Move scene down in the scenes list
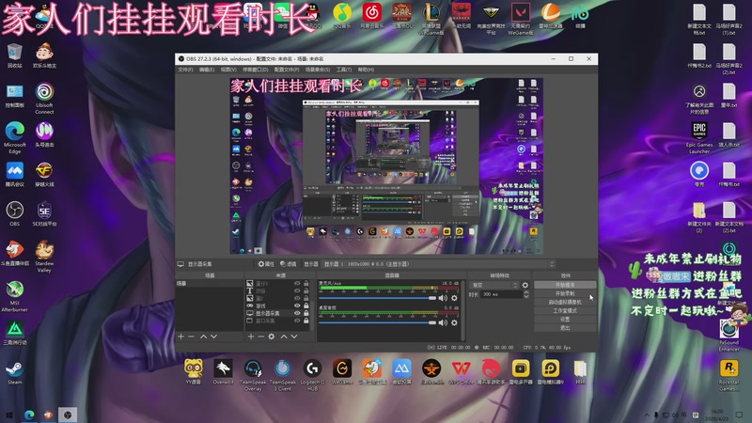Image resolution: width=752 pixels, height=423 pixels. 214,337
